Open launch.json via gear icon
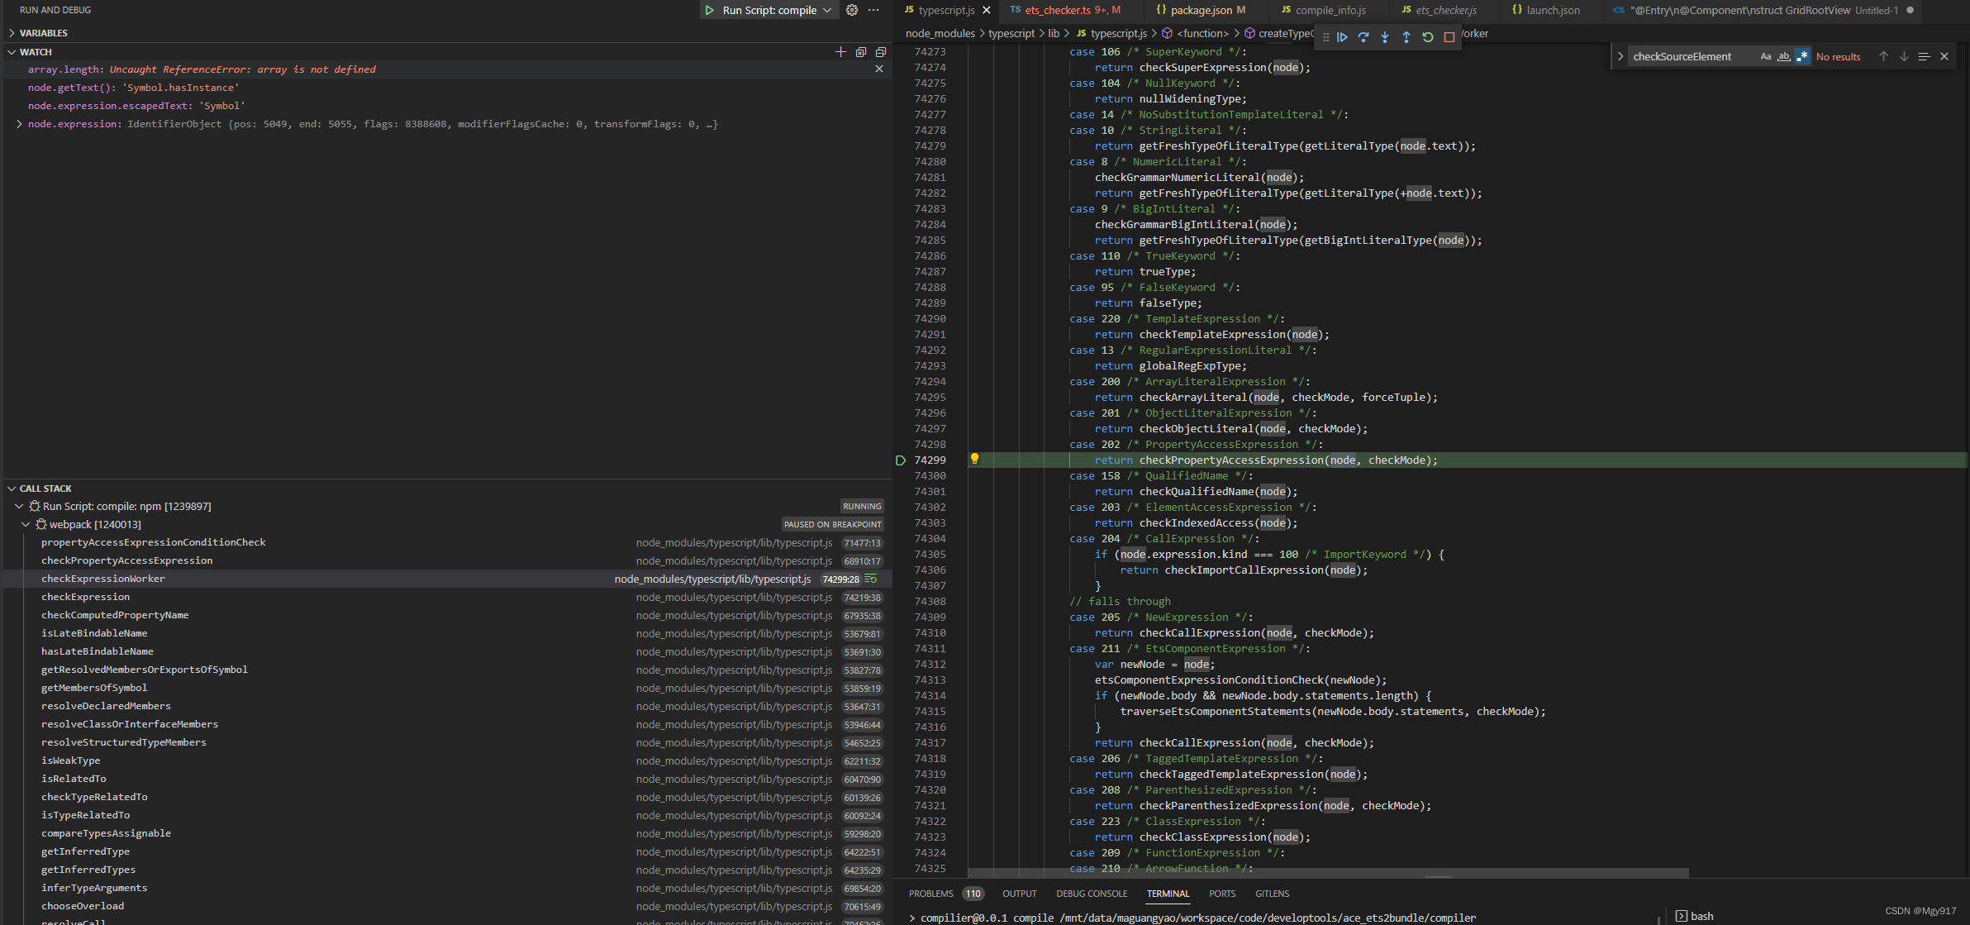This screenshot has height=925, width=1970. [852, 10]
